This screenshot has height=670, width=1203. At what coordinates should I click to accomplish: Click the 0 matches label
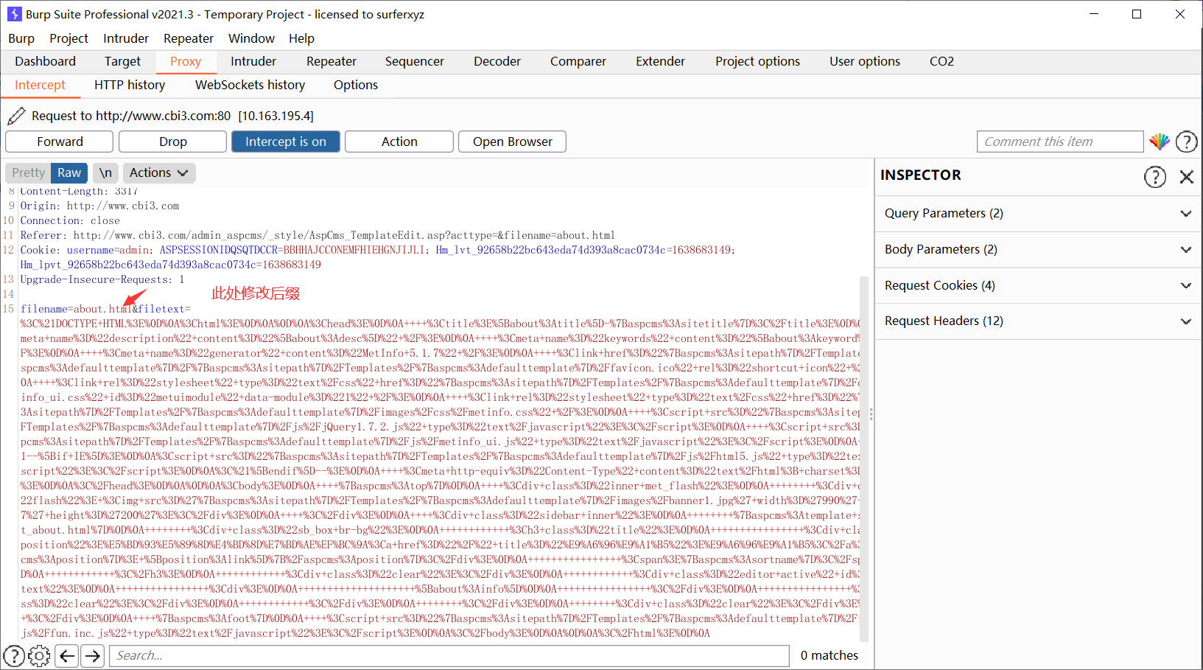click(x=830, y=655)
